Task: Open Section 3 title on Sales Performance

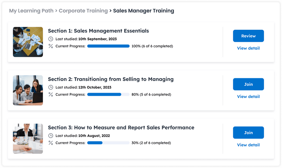Action: 121,127
